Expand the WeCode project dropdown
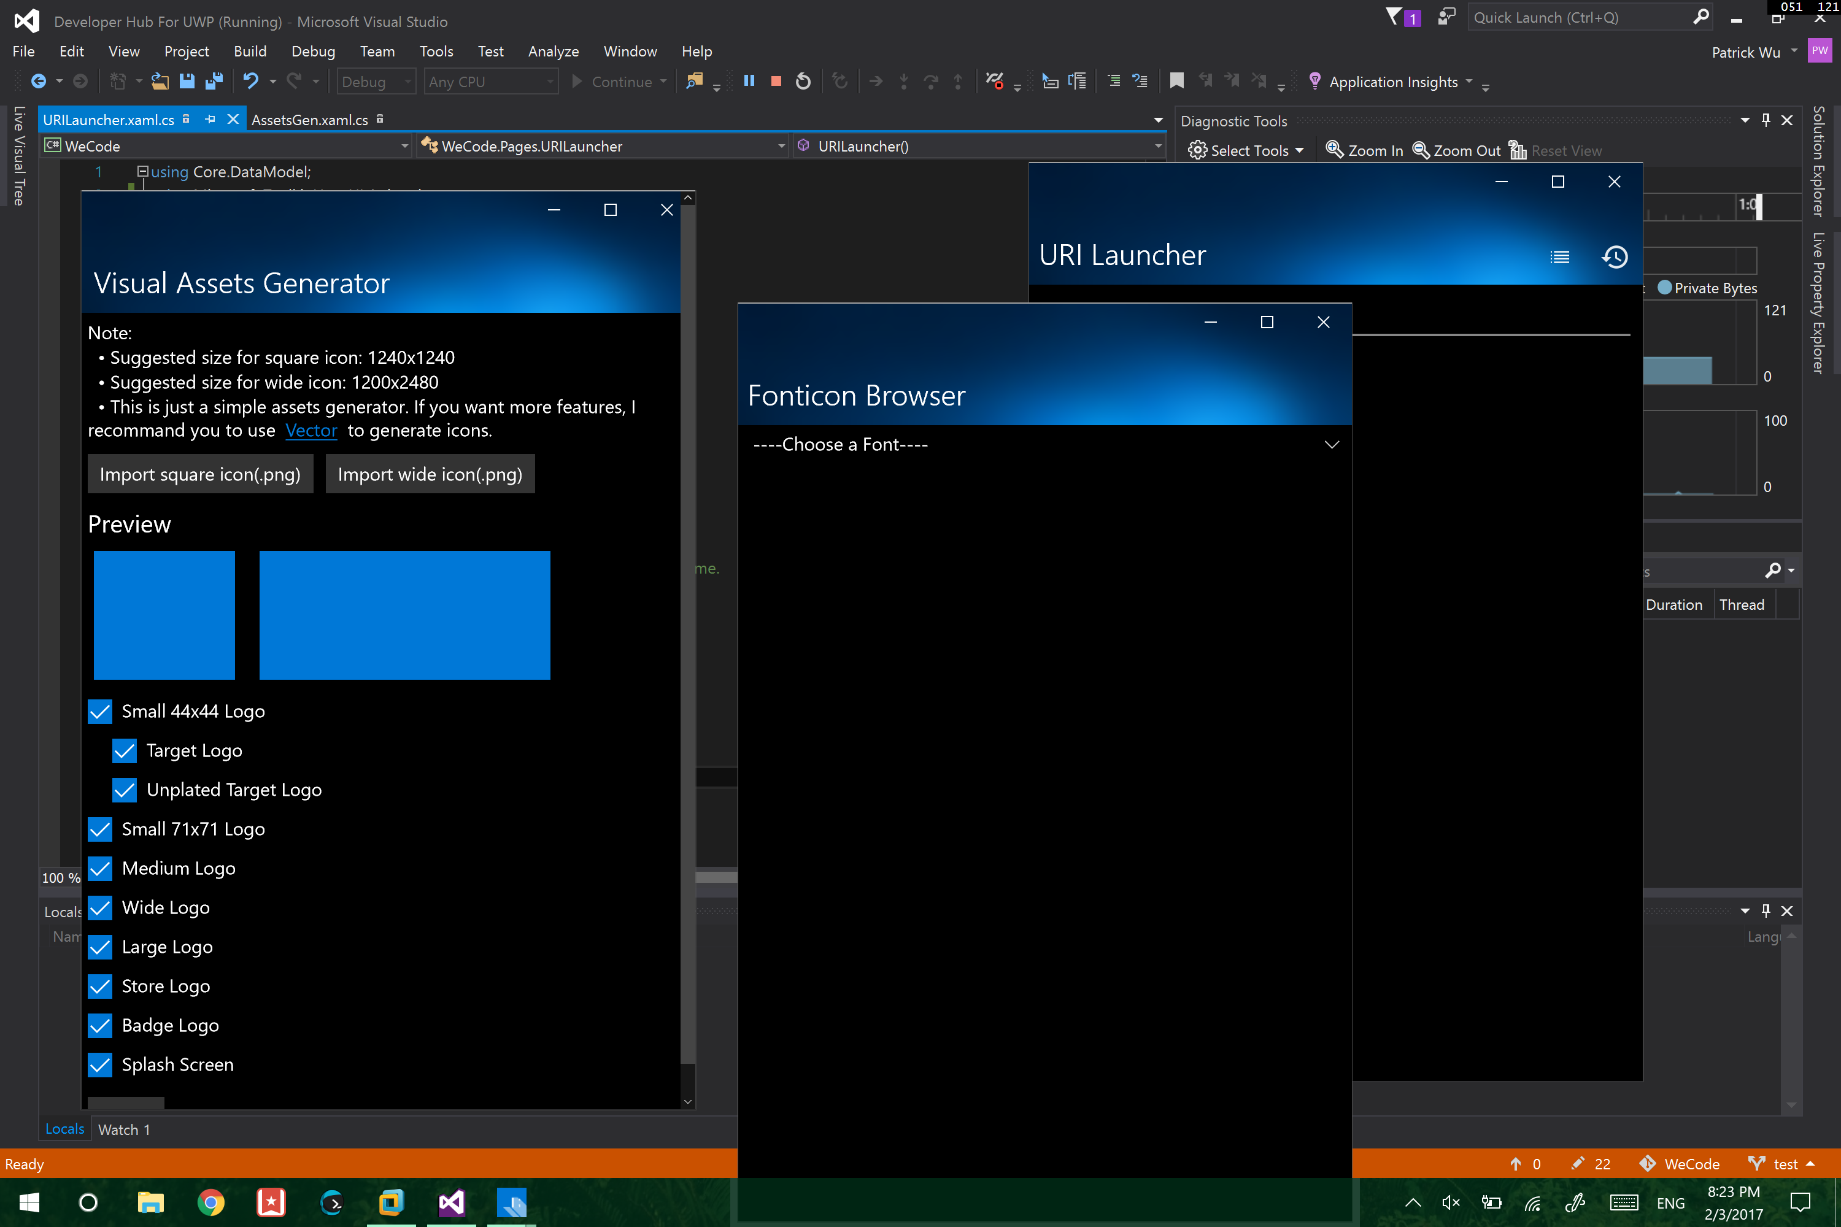Image resolution: width=1841 pixels, height=1227 pixels. (227, 145)
